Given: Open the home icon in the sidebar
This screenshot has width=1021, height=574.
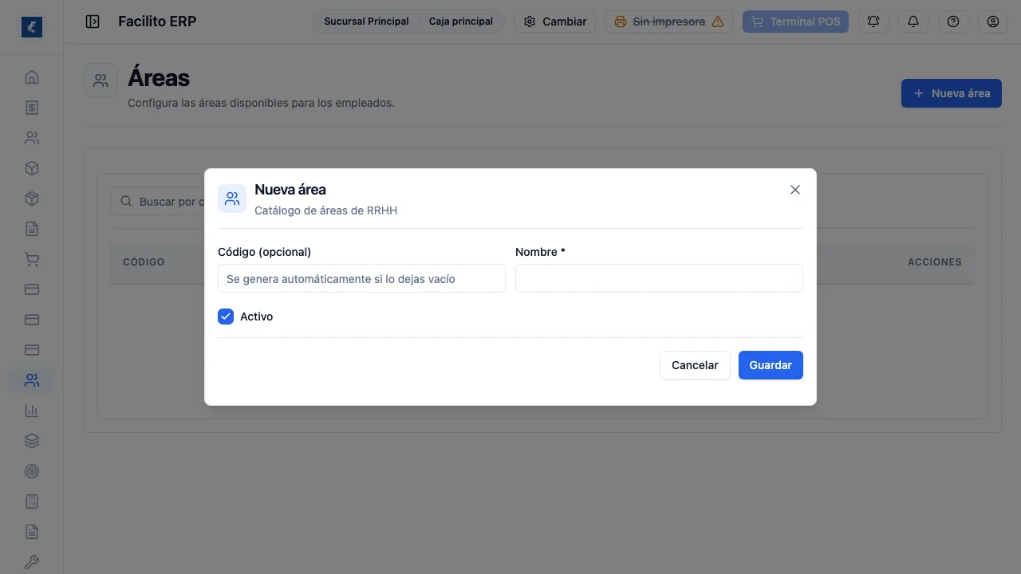Looking at the screenshot, I should [x=32, y=77].
